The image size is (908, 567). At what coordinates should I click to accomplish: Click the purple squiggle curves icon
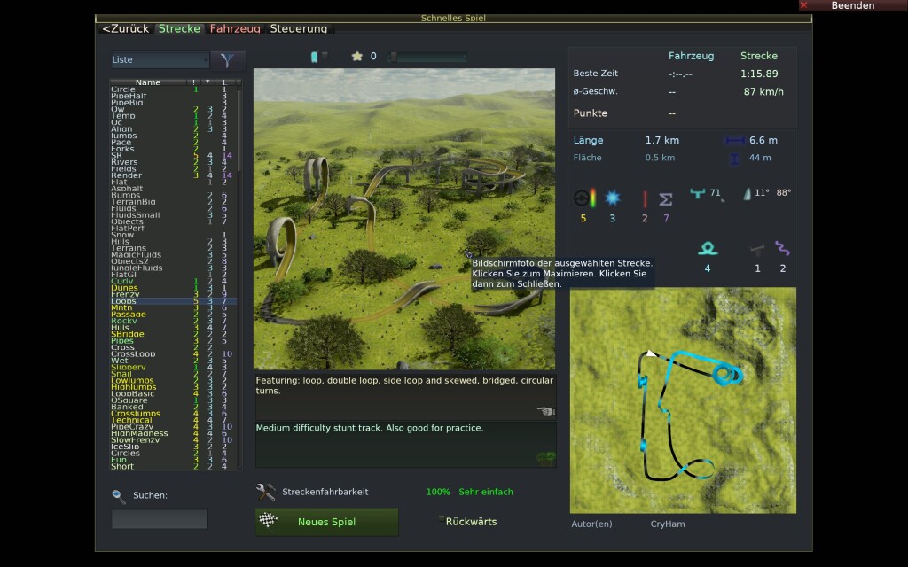coord(782,249)
